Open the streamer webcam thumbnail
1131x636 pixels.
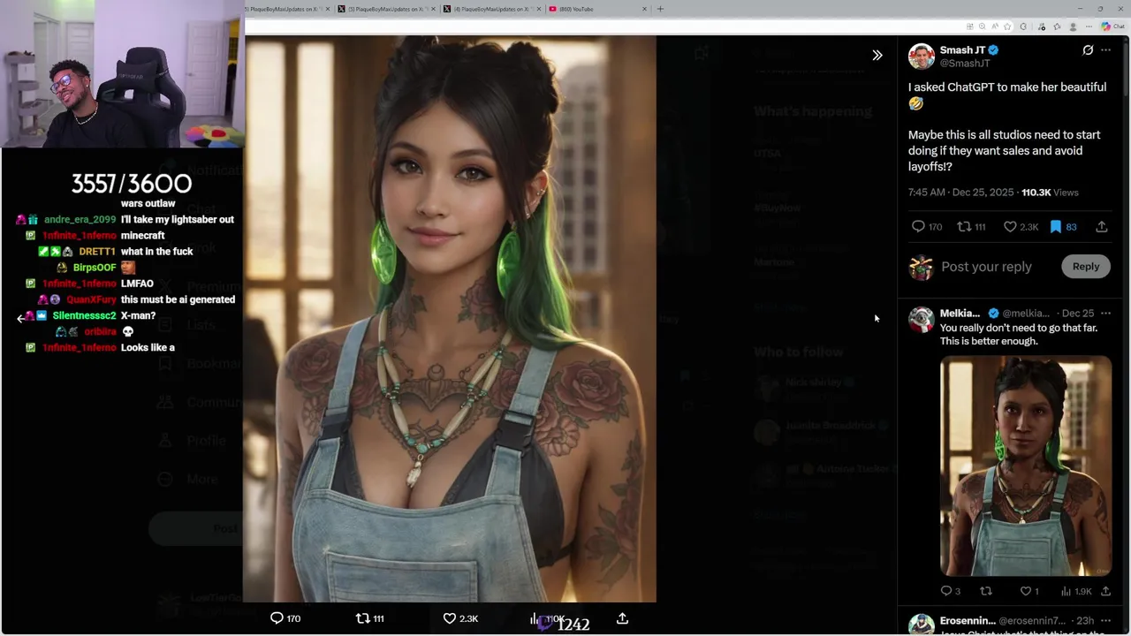click(122, 73)
